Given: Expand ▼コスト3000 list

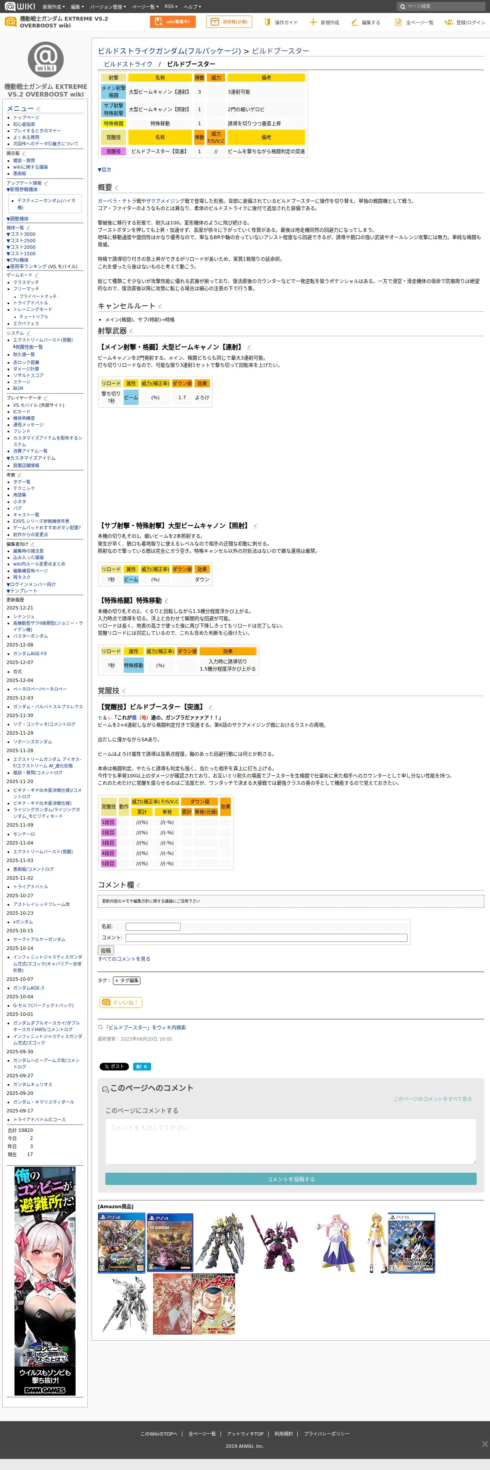Looking at the screenshot, I should [21, 234].
